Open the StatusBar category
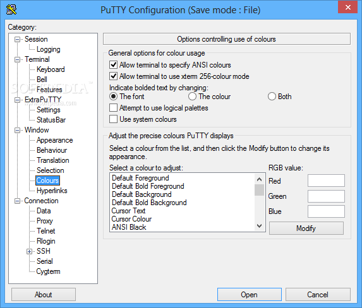362x308 pixels. click(x=51, y=120)
